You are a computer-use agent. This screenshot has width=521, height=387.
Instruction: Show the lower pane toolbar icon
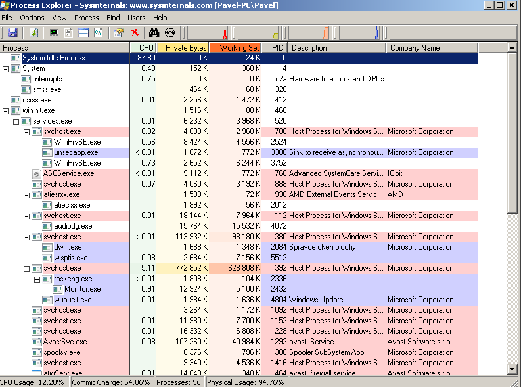point(83,32)
